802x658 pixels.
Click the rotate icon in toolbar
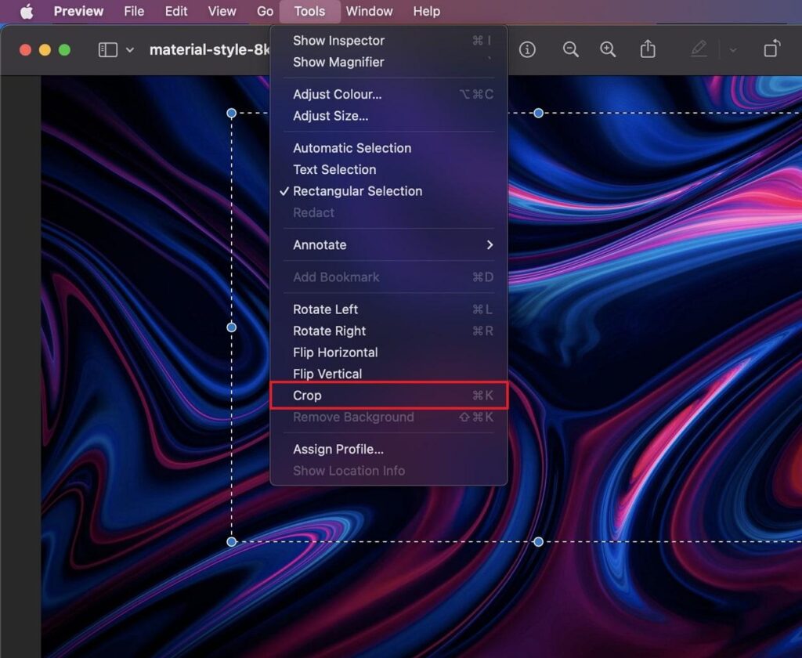point(771,49)
